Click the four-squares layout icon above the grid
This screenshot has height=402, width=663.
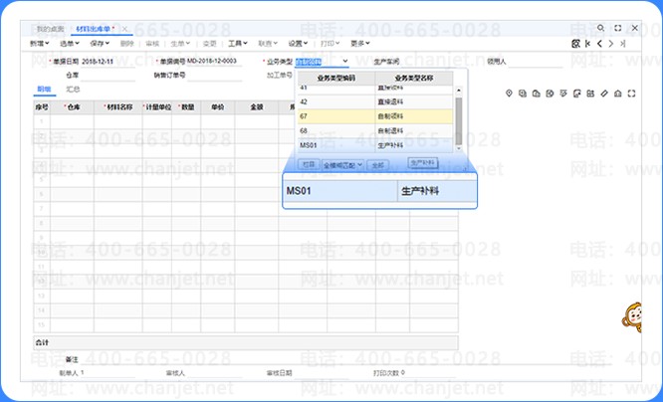point(590,94)
